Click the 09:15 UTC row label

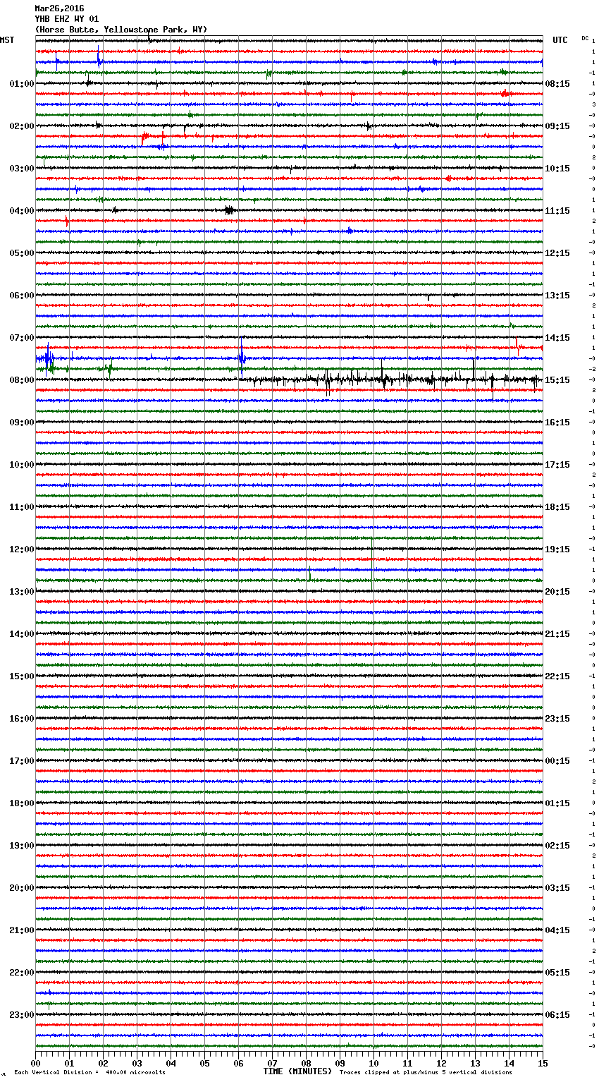557,126
